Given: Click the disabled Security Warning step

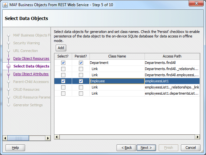Looking at the screenshot, I should pyautogui.click(x=26, y=43).
